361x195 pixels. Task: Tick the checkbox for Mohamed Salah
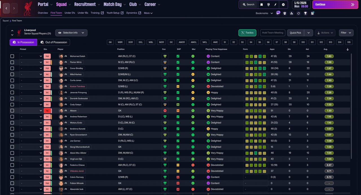click(x=12, y=56)
